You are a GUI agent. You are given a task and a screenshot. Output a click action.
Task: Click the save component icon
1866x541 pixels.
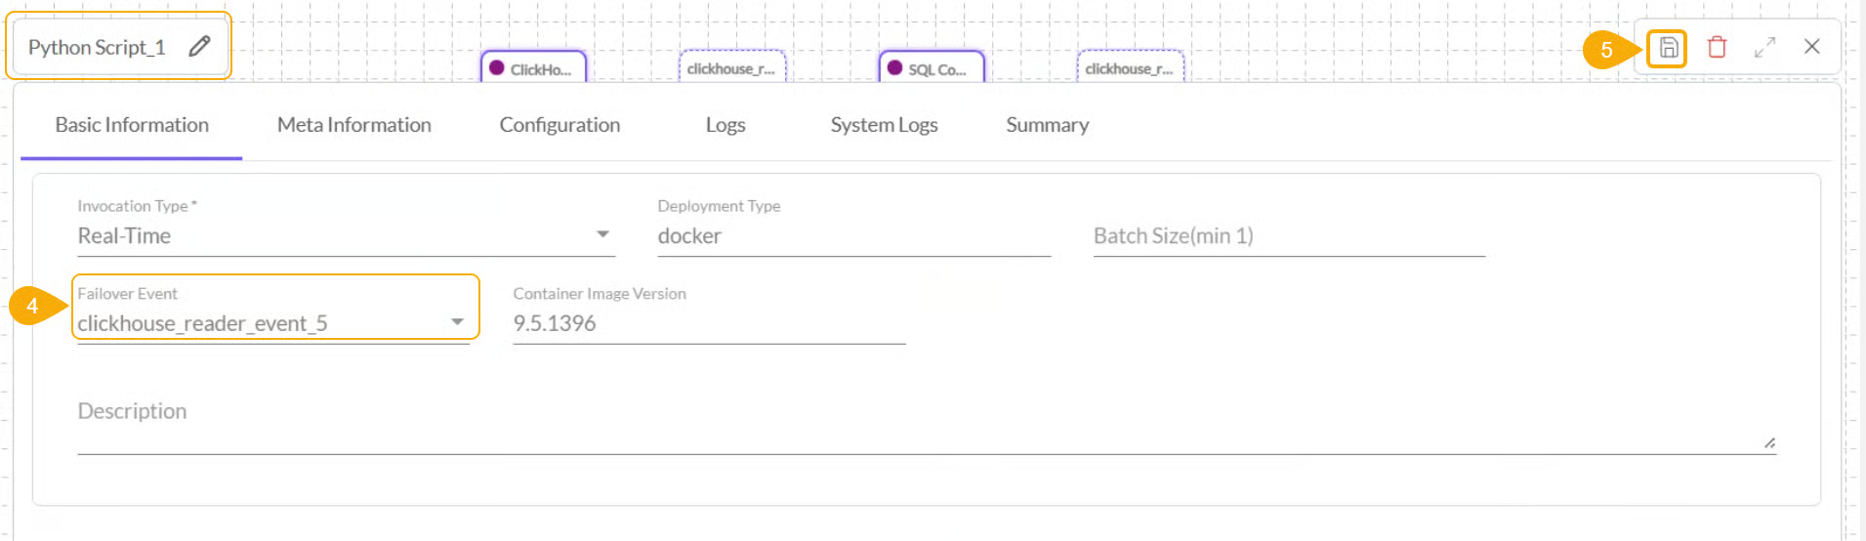pyautogui.click(x=1668, y=48)
